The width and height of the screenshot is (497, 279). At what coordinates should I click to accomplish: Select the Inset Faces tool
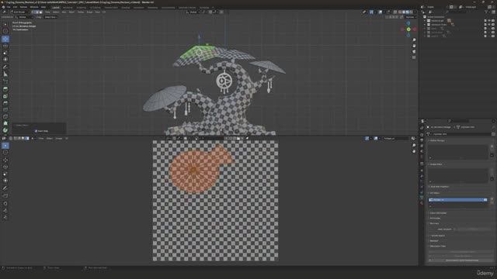coord(5,96)
